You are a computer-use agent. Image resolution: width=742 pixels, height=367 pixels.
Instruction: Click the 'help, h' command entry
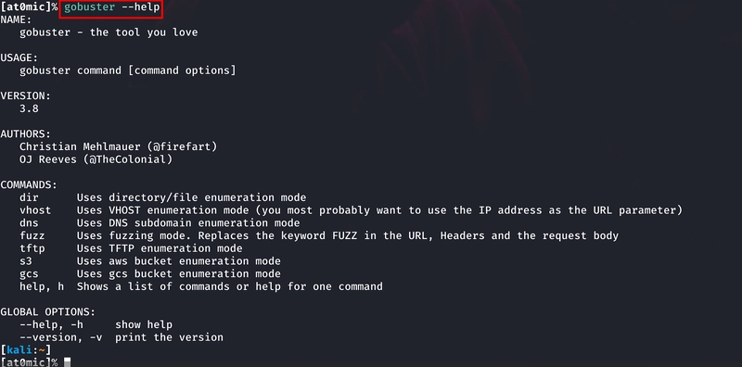(x=42, y=287)
